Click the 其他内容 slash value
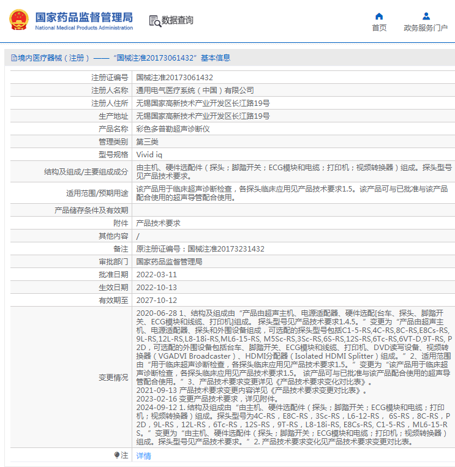 coord(138,236)
